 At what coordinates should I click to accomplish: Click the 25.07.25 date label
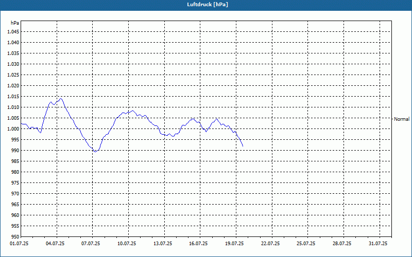click(x=306, y=244)
